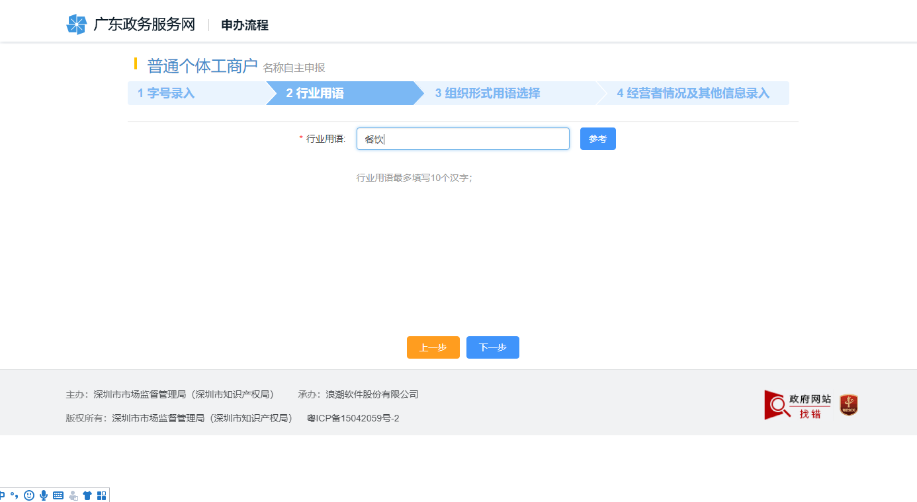Open the on-screen soft keyboard icon
917x502 pixels.
point(58,494)
